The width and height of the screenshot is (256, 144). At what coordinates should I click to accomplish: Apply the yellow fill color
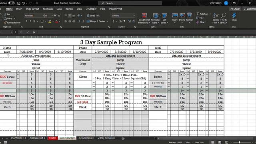click(x=50, y=21)
